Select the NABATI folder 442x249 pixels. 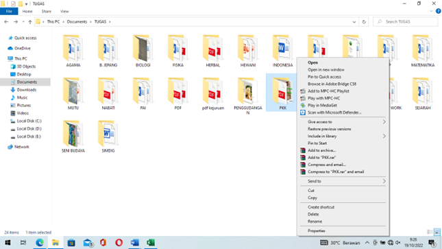pos(108,94)
